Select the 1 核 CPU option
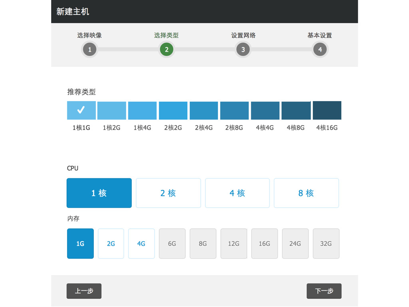The height and width of the screenshot is (307, 409). [99, 193]
